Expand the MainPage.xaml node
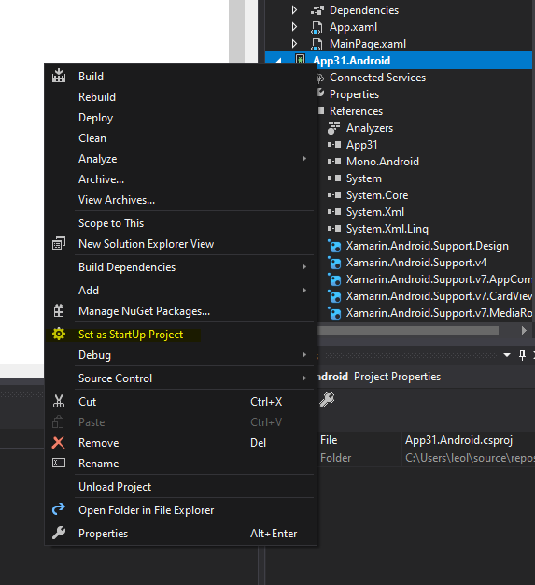This screenshot has height=585, width=535. tap(294, 44)
